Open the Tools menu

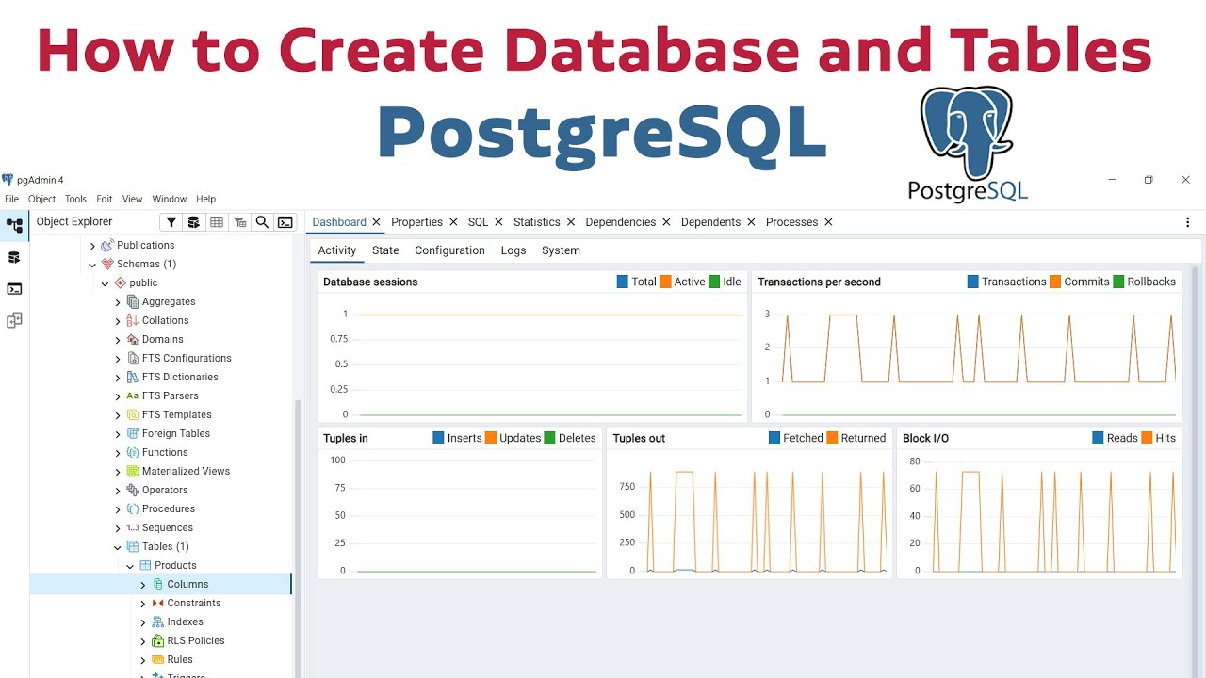coord(75,199)
